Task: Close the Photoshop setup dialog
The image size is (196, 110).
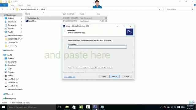Action: [x=130, y=26]
